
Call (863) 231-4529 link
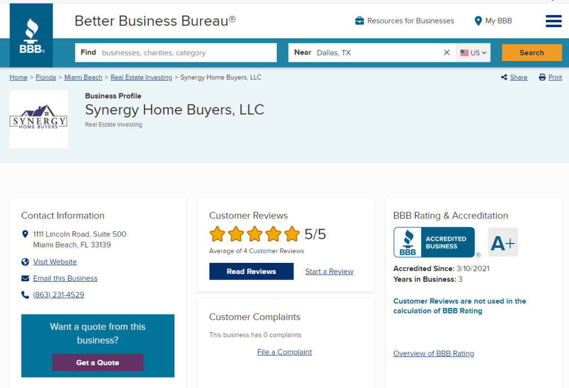(x=58, y=295)
